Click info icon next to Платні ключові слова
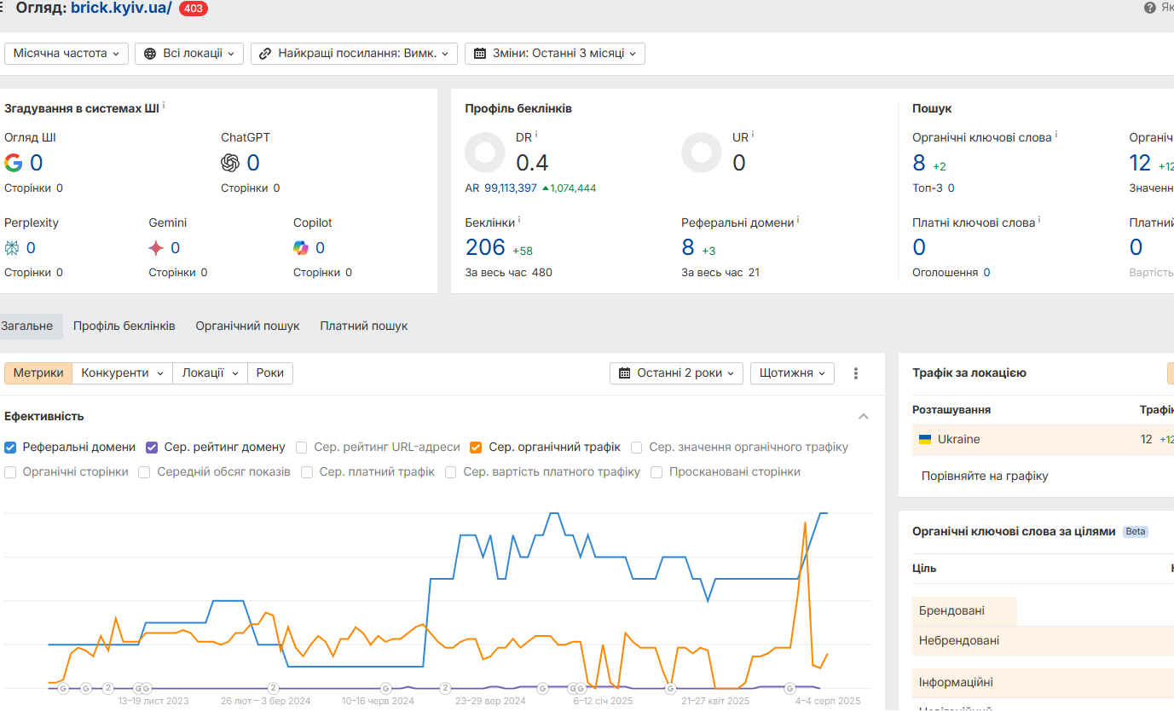 coord(1039,220)
